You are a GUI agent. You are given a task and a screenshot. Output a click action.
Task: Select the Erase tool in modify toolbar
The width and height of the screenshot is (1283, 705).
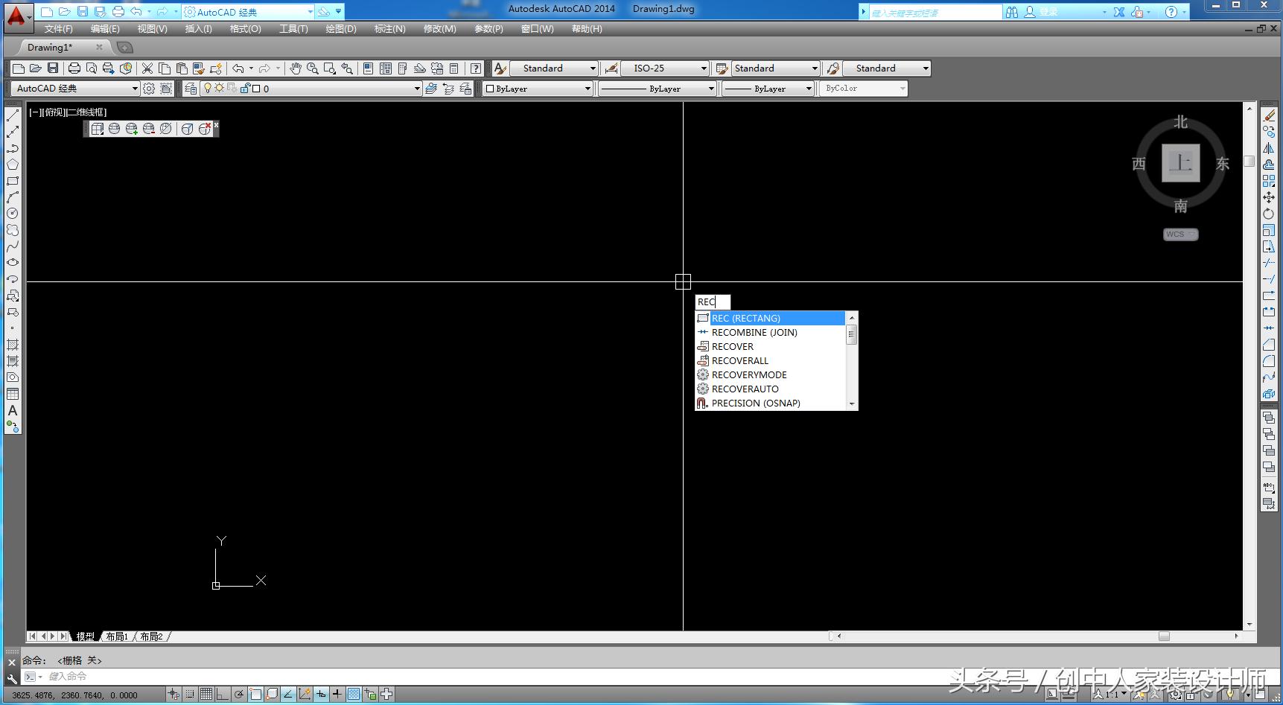coord(1269,115)
